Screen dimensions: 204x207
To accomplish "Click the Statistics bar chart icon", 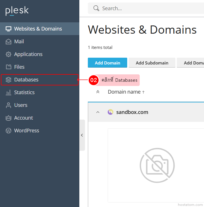I will point(8,92).
